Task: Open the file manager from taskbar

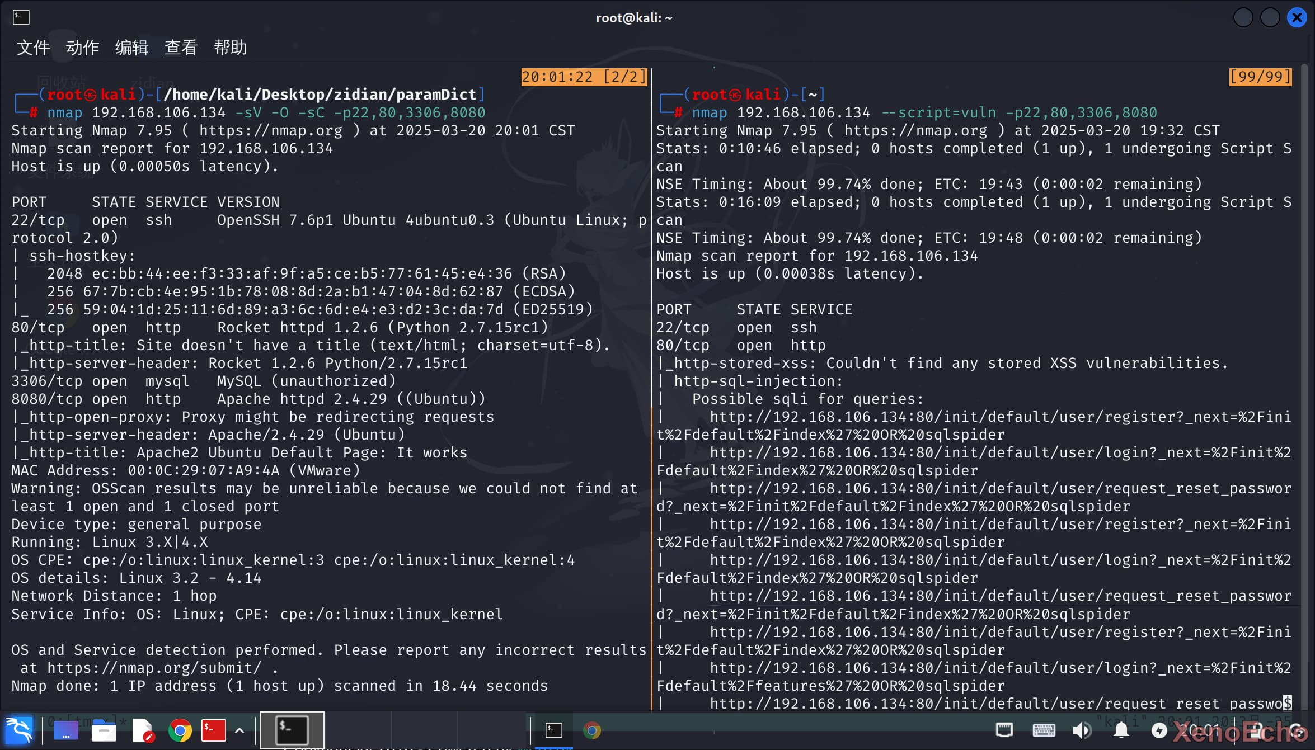Action: [104, 730]
